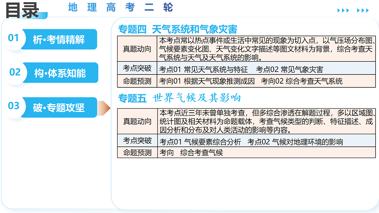Click 考向 综合考查气候
This screenshot has width=379, height=213.
point(191,153)
